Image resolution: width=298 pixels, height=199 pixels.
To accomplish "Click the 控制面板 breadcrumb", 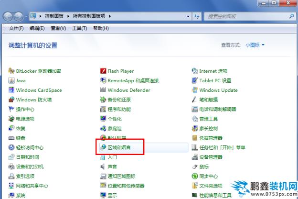I will (54, 16).
